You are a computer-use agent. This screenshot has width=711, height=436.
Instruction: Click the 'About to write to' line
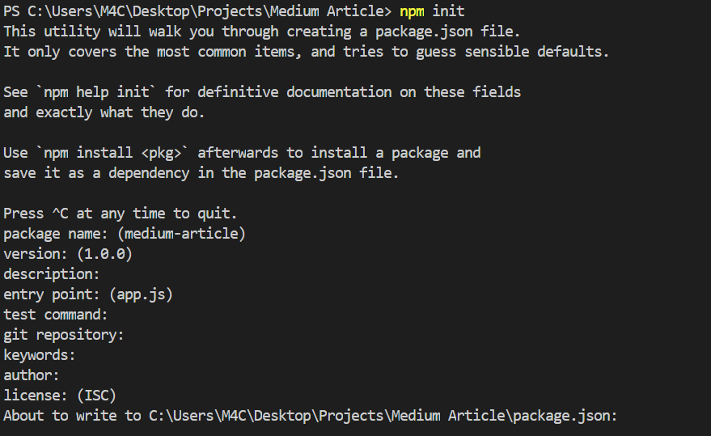311,416
